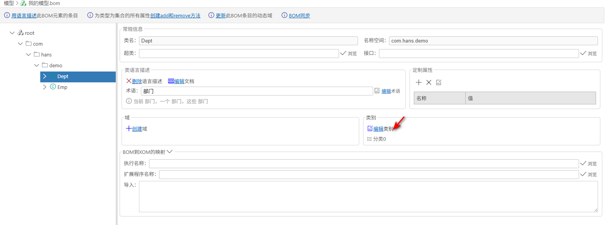Click the X delete icon in 定制属性

tap(428, 82)
